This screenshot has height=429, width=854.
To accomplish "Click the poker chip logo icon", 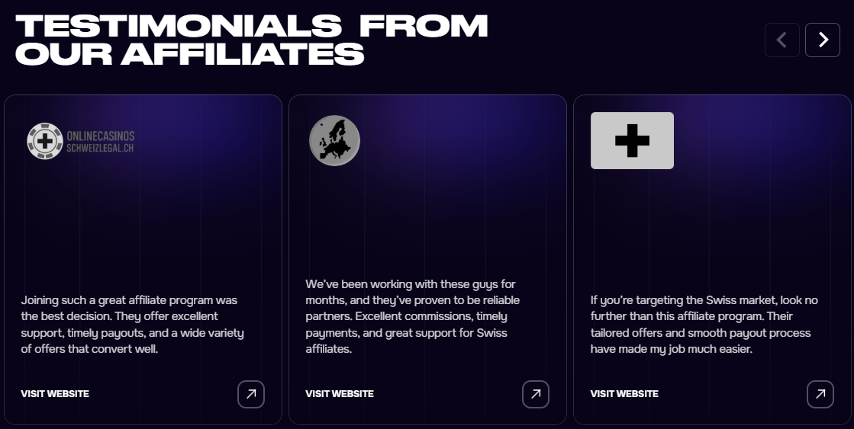I will 45,141.
